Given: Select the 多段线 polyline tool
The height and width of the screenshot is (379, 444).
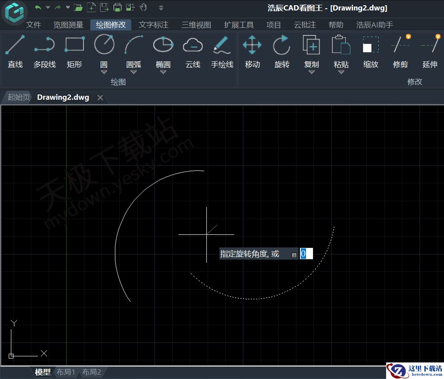Looking at the screenshot, I should coord(44,51).
